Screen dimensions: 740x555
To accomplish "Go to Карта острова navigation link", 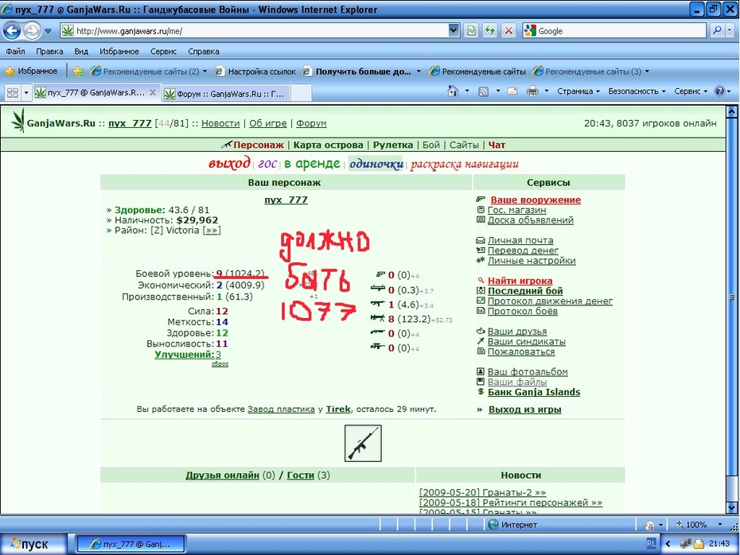I will tap(328, 146).
